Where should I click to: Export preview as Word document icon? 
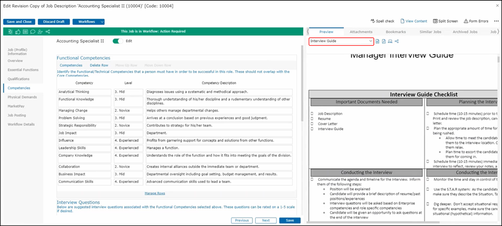click(377, 41)
